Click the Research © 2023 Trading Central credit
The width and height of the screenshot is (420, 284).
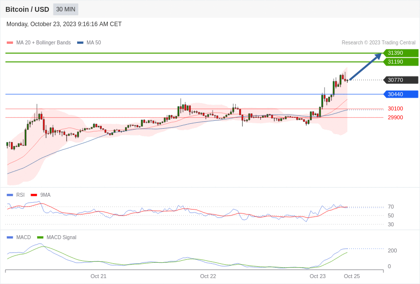pyautogui.click(x=378, y=43)
